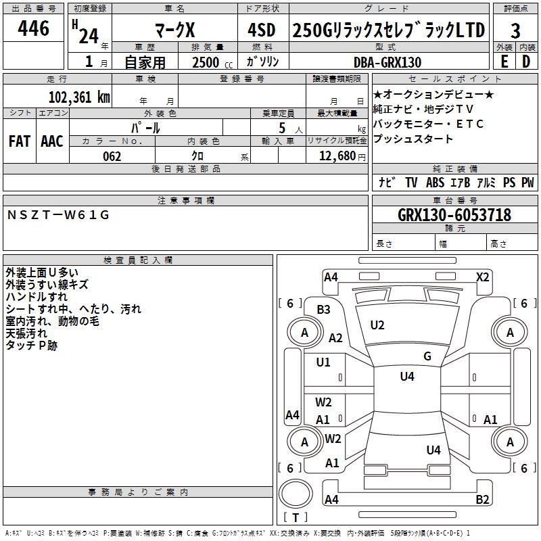Select inspector note タッチP跡
Image resolution: width=541 pixels, height=541 pixels.
click(x=31, y=346)
